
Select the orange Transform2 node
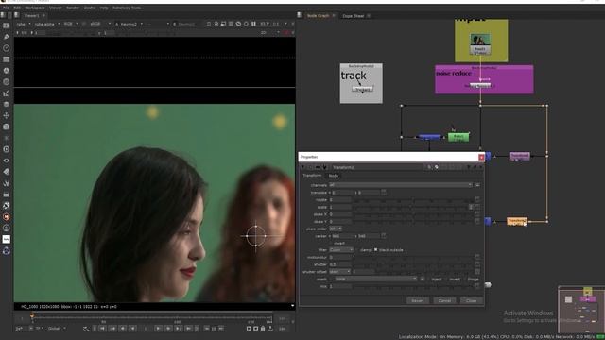pos(517,221)
